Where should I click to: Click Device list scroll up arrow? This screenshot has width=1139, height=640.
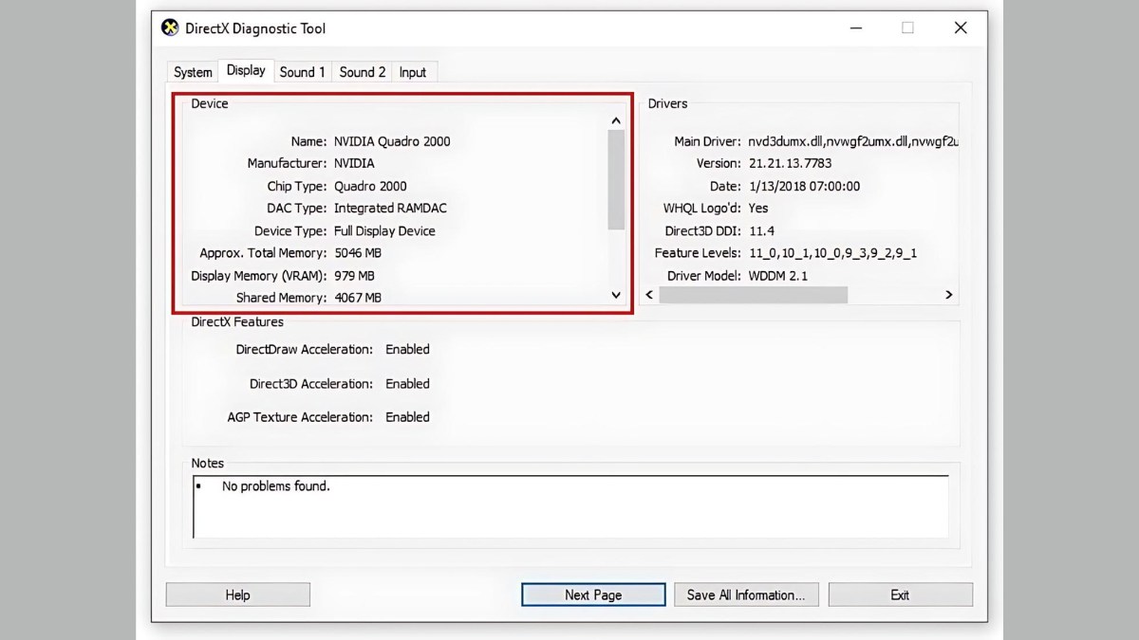(x=616, y=120)
